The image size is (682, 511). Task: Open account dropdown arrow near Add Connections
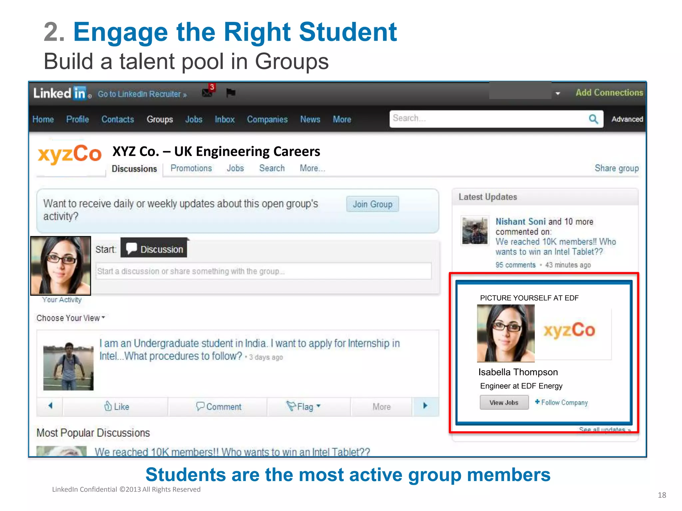[x=558, y=93]
